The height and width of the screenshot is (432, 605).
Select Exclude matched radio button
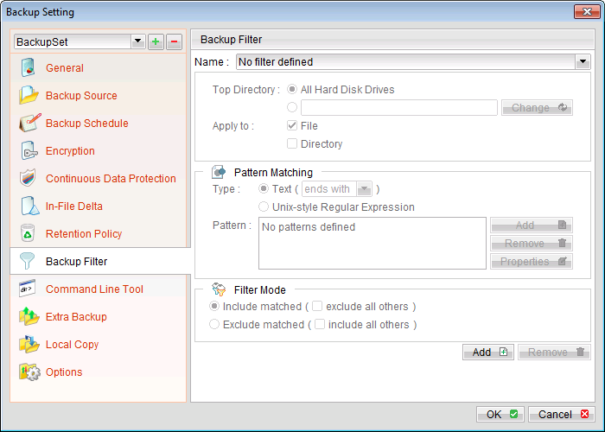click(214, 324)
